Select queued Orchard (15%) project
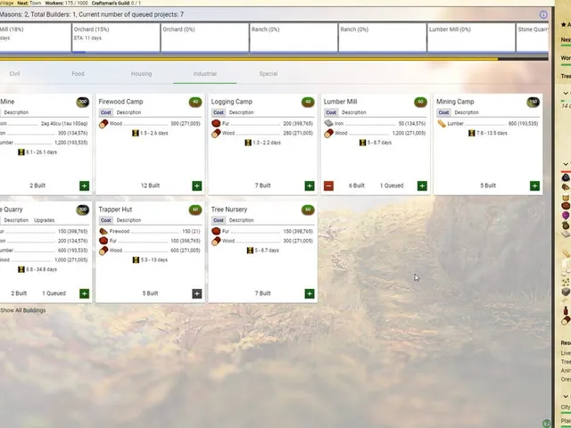Image resolution: width=571 pixels, height=428 pixels. click(x=116, y=37)
